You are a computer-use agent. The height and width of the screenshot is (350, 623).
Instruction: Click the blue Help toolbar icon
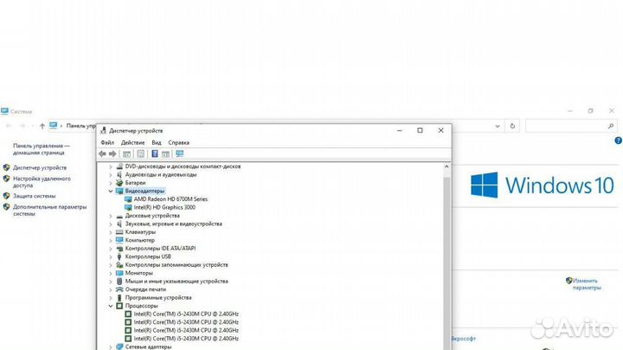click(155, 154)
